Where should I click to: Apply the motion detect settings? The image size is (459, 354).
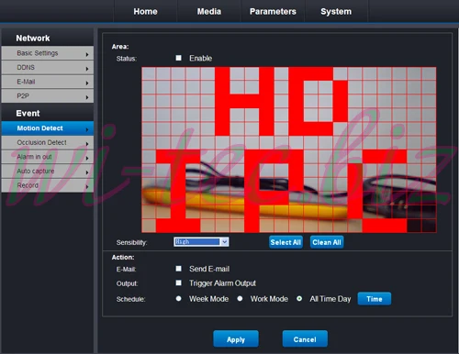(x=236, y=339)
